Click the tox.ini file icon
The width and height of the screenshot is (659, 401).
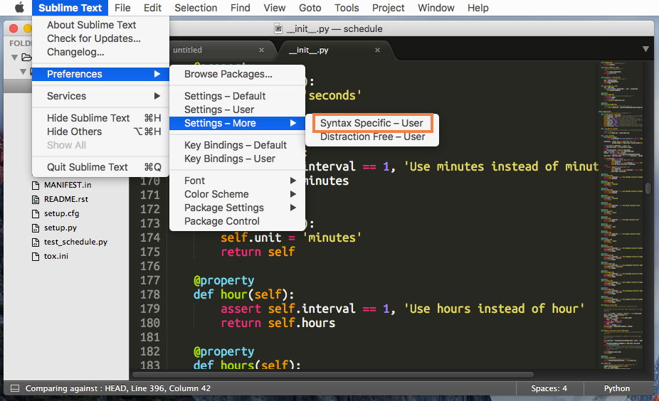click(x=36, y=257)
